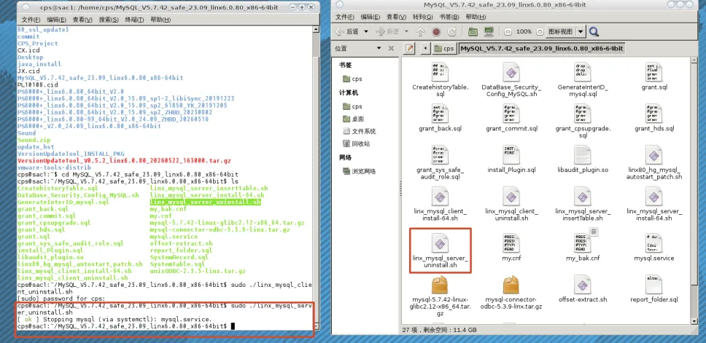Select GenerateInterID_mysql.sql file icon
The height and width of the screenshot is (343, 706).
pyautogui.click(x=583, y=72)
